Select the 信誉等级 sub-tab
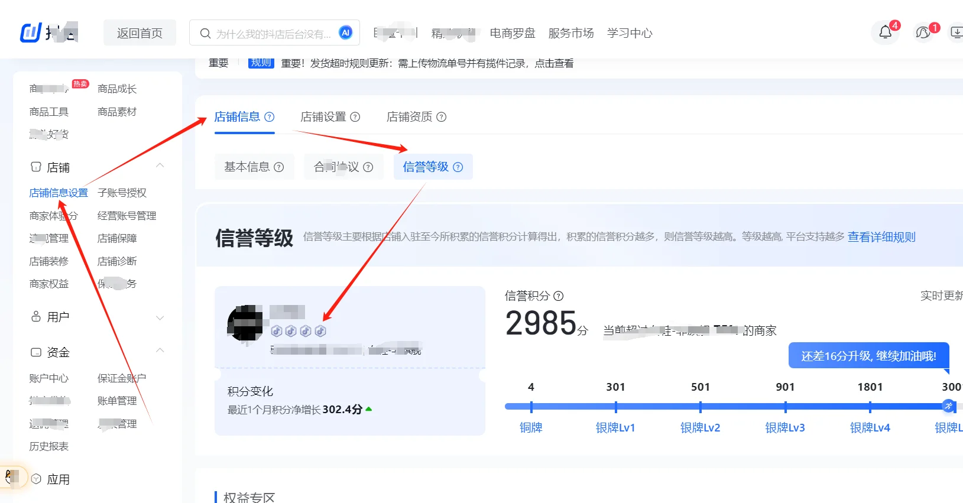The height and width of the screenshot is (503, 963). click(x=433, y=167)
